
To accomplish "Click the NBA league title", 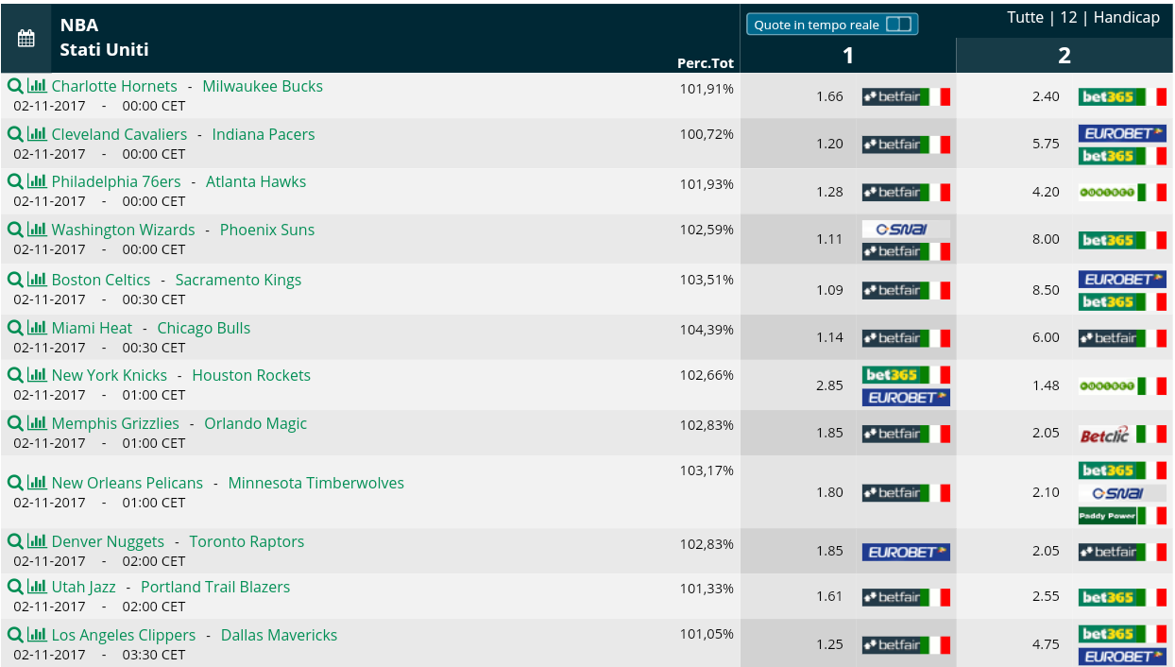I will [x=79, y=26].
